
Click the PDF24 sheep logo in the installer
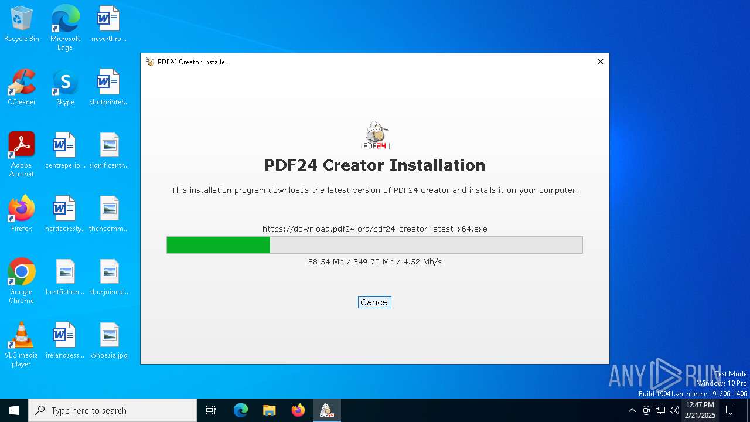(x=375, y=136)
